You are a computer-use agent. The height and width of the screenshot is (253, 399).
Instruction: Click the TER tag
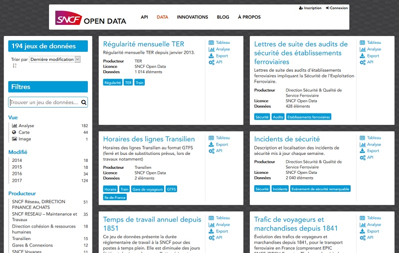pyautogui.click(x=128, y=83)
